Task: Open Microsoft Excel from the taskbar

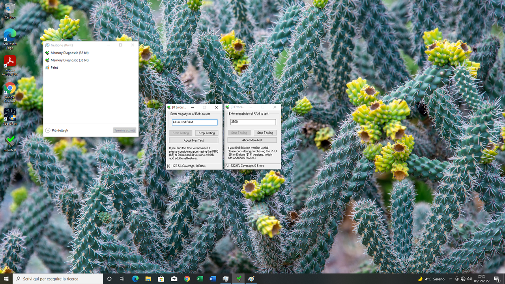Action: pyautogui.click(x=200, y=278)
